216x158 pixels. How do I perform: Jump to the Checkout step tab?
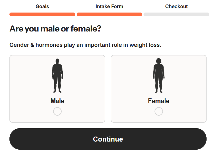[x=176, y=6]
